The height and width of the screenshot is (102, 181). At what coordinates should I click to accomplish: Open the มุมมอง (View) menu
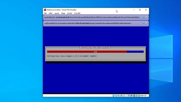(57, 13)
